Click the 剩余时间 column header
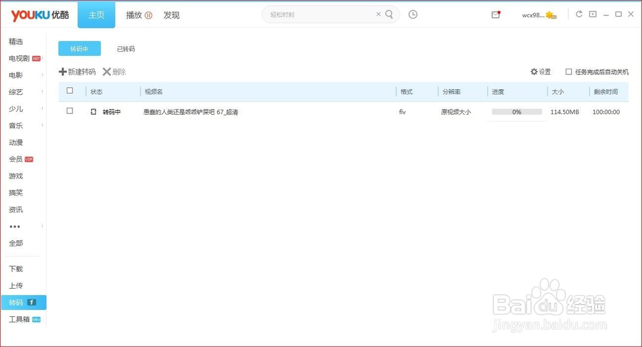 606,92
